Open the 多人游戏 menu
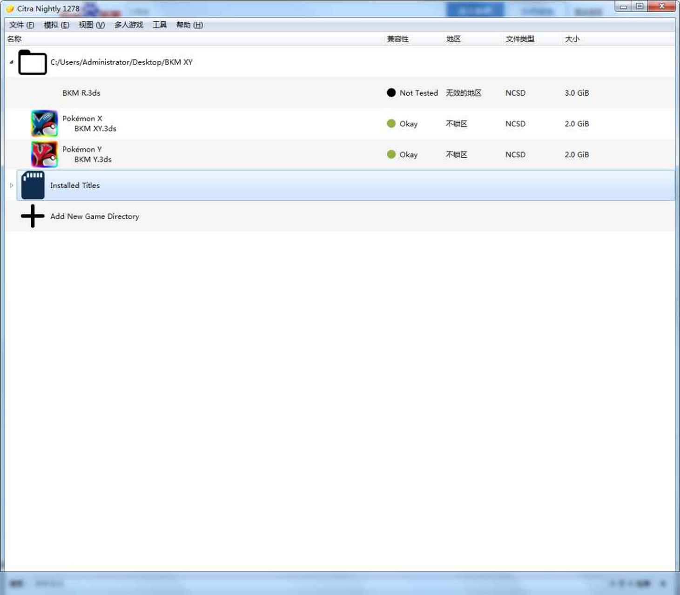Image resolution: width=680 pixels, height=595 pixels. point(128,25)
